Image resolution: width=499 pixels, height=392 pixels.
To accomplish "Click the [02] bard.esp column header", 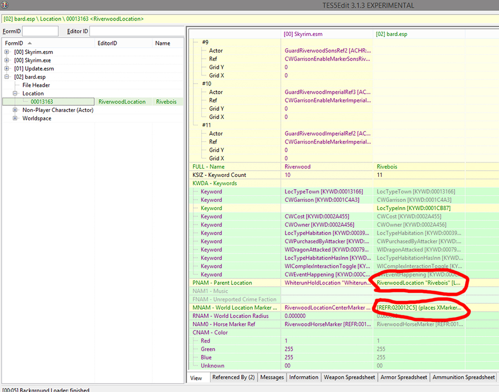I will [x=419, y=34].
